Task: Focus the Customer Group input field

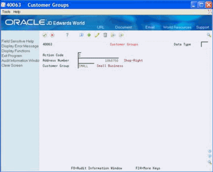Action: 86,66
